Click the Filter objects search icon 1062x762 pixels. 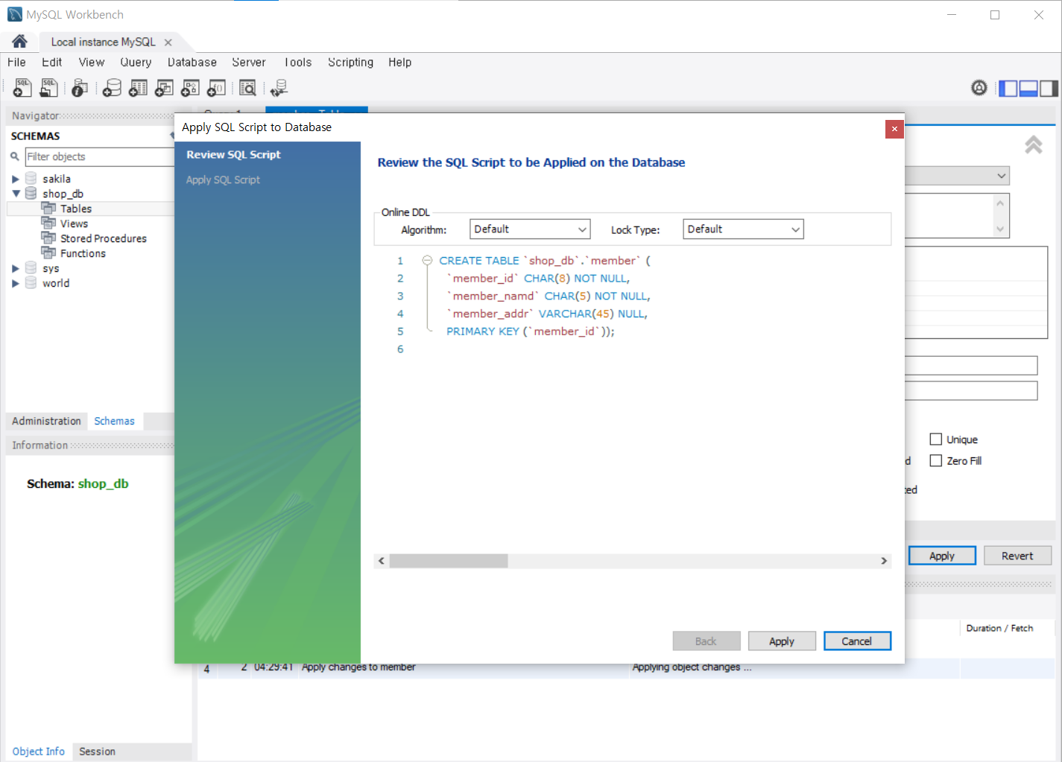pos(14,156)
